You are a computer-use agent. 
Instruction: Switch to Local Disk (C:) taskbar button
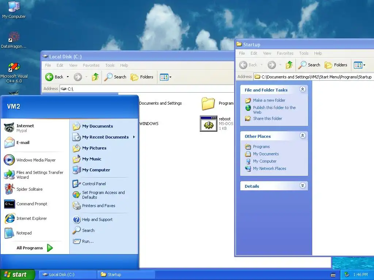pyautogui.click(x=68, y=275)
